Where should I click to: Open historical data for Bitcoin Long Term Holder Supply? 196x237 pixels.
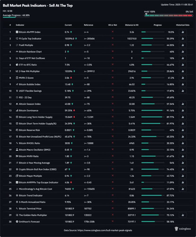[183, 117]
